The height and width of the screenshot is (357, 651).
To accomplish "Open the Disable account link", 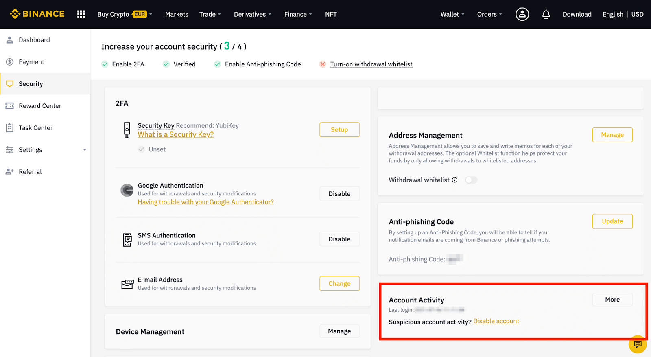I will pos(496,321).
